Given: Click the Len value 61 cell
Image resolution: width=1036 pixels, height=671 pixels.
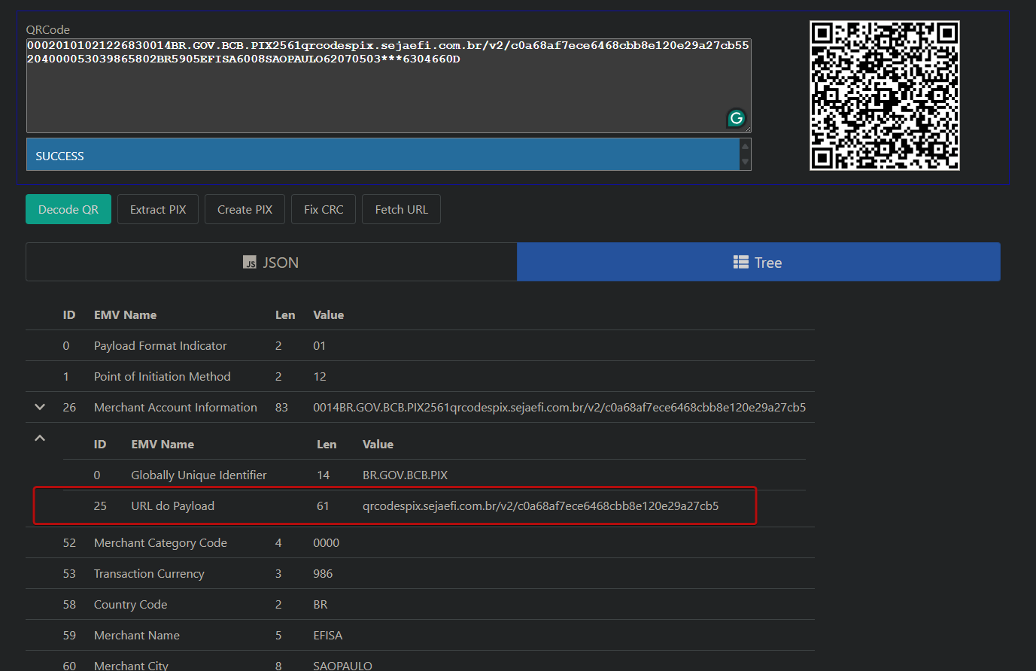Looking at the screenshot, I should (323, 506).
